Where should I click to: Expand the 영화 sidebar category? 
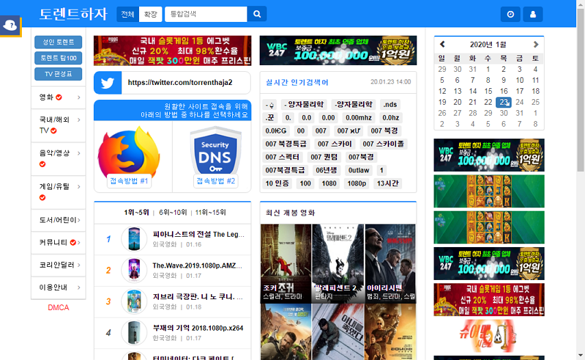pyautogui.click(x=59, y=97)
